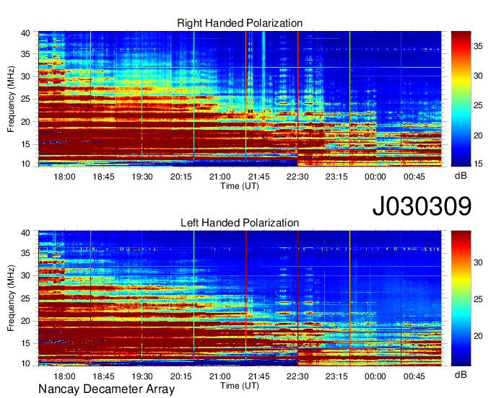Click "23:15" on the Left Handed time axis
The height and width of the screenshot is (398, 491).
click(x=336, y=376)
